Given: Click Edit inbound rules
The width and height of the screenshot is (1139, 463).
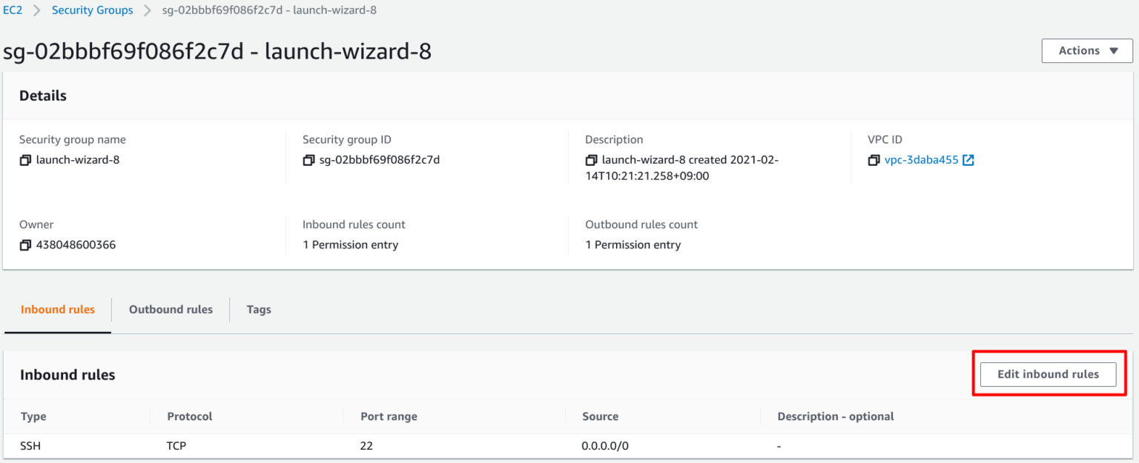Looking at the screenshot, I should pos(1047,374).
